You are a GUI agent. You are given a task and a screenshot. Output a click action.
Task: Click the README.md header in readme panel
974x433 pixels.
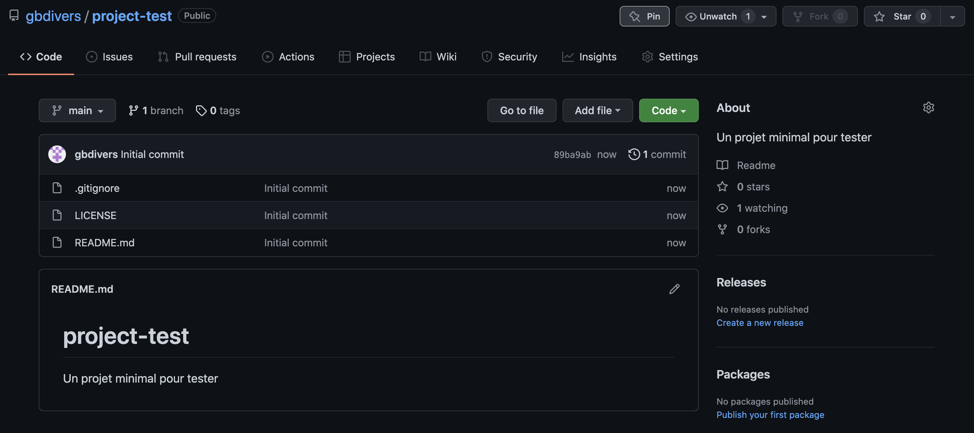(x=82, y=289)
